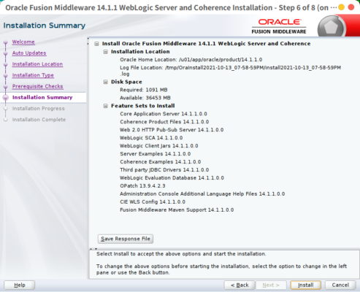Open the Auto Updates step

(x=29, y=53)
